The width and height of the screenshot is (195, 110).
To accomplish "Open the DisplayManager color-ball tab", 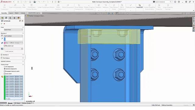I will tap(19, 18).
